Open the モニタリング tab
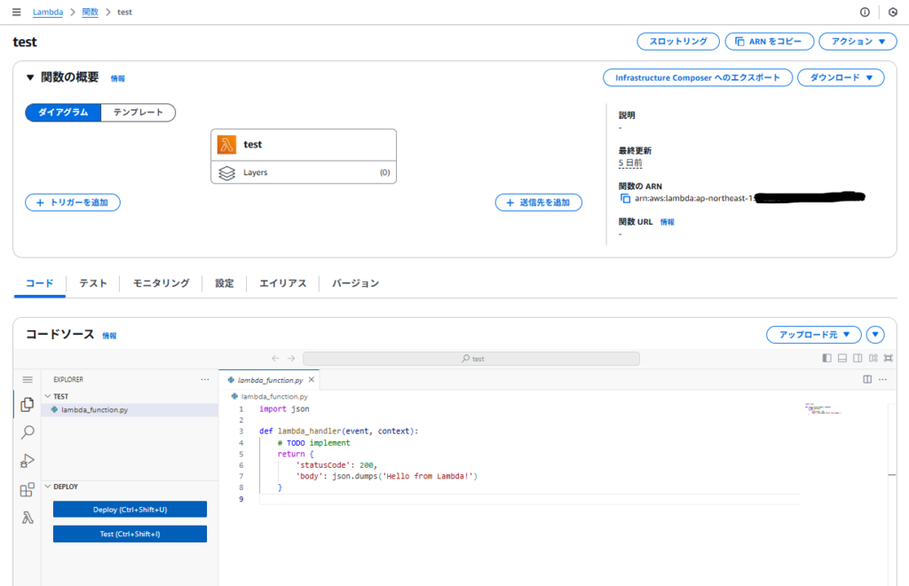This screenshot has width=909, height=586. pos(161,283)
